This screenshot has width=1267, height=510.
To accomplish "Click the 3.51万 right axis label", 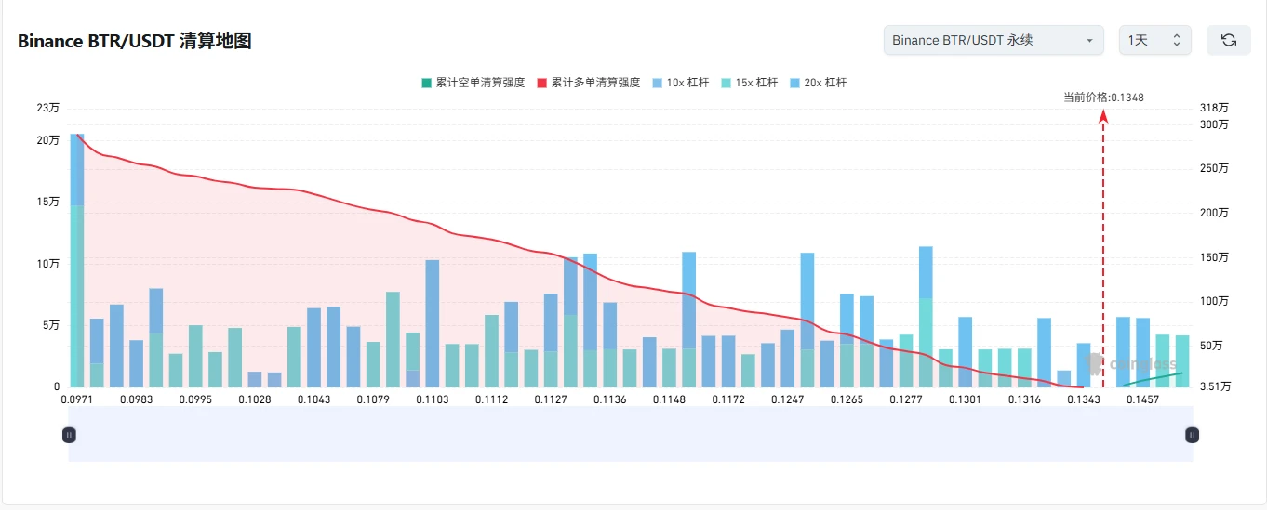I will click(x=1218, y=386).
